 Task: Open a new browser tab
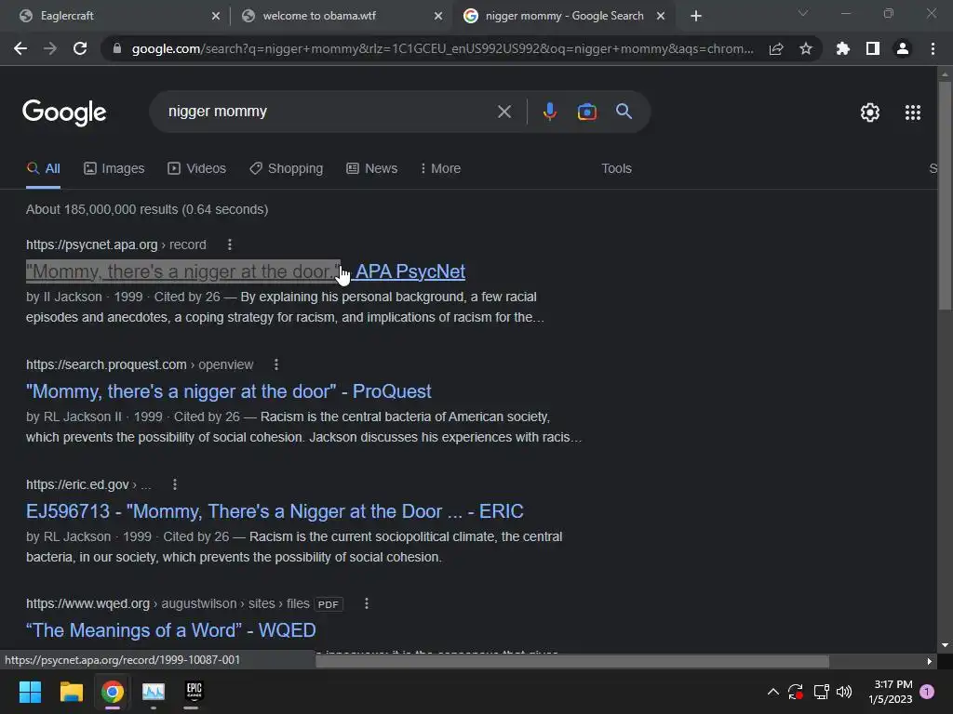(x=696, y=17)
